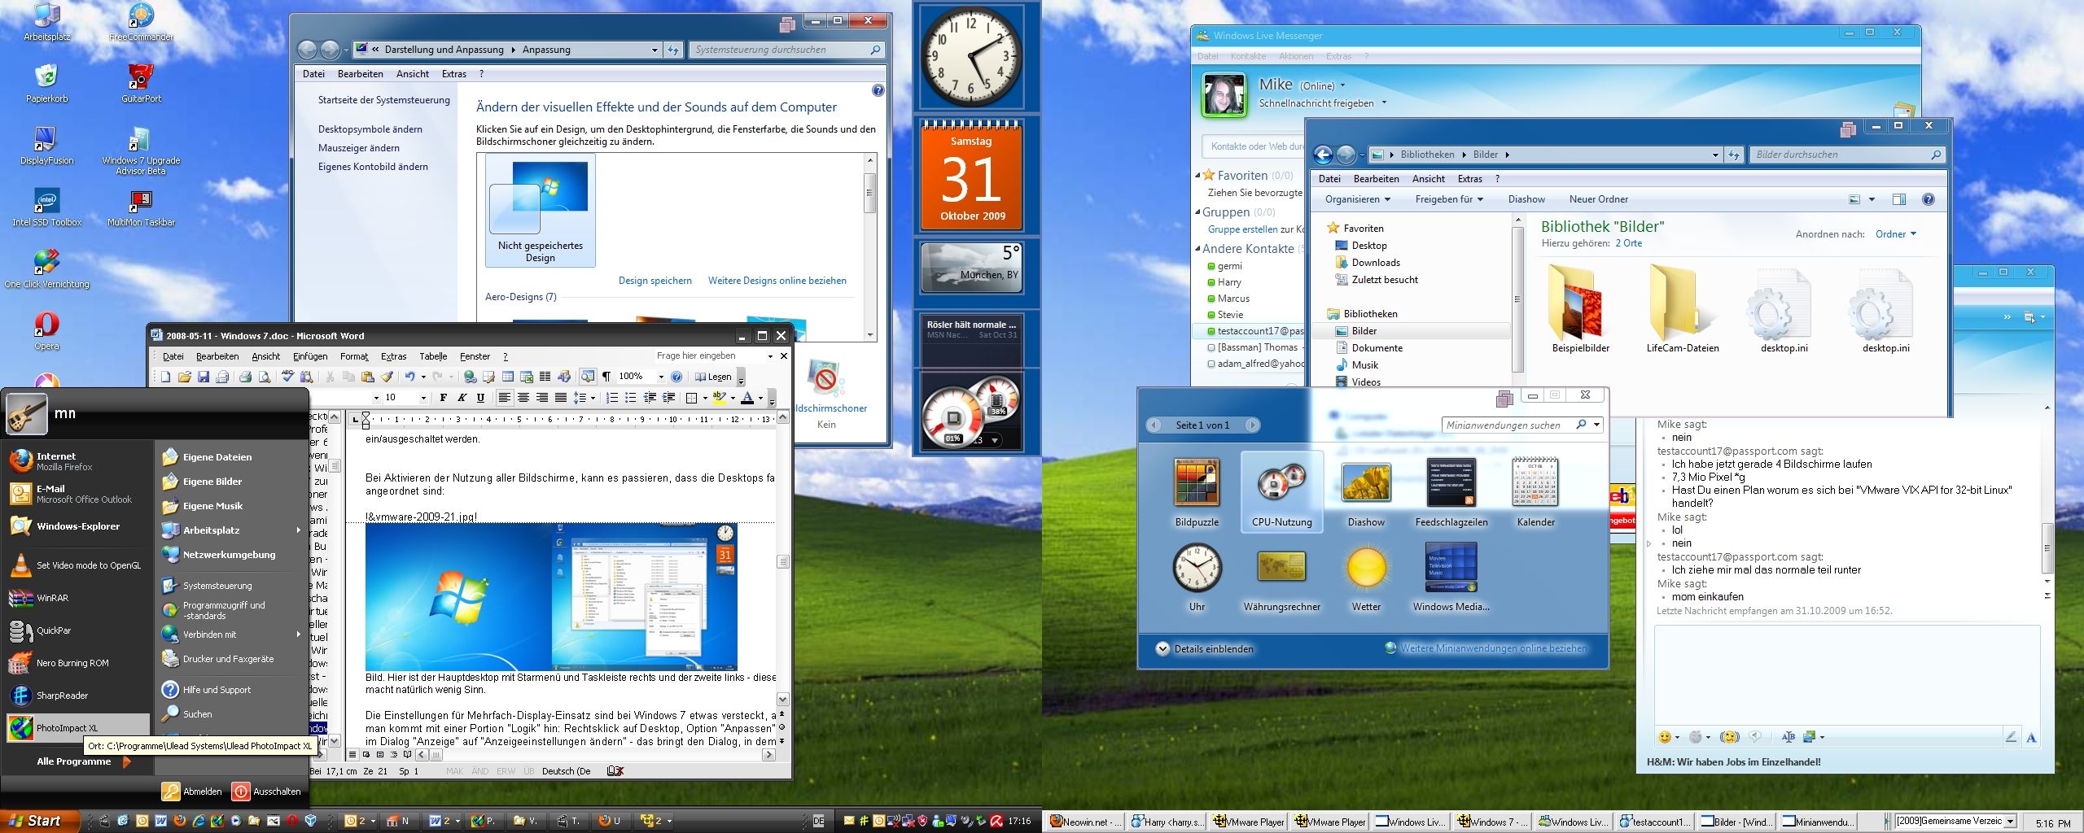Select Dokumente in the Bibliotheken tree

pyautogui.click(x=1377, y=348)
